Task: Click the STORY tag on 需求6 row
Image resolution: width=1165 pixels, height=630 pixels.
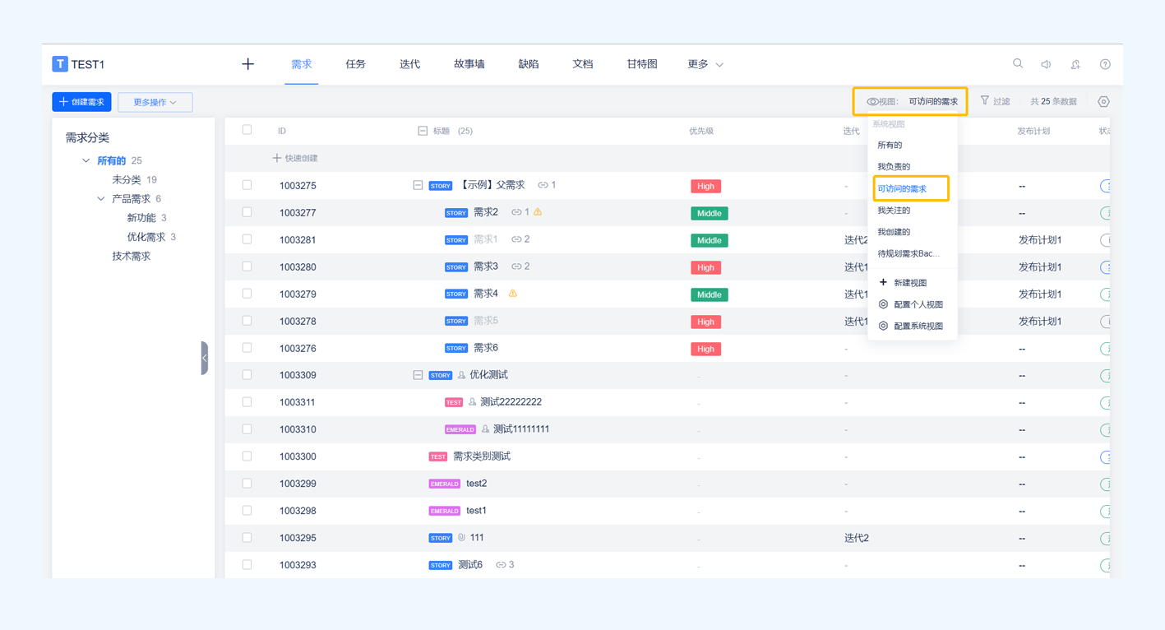Action: pos(456,349)
